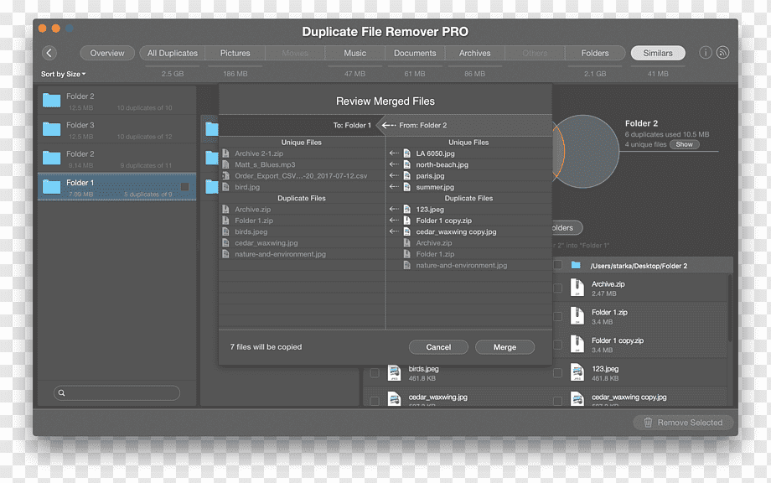Viewport: 771px width, 483px height.
Task: Click the trash icon on Remove Selected
Action: point(648,423)
